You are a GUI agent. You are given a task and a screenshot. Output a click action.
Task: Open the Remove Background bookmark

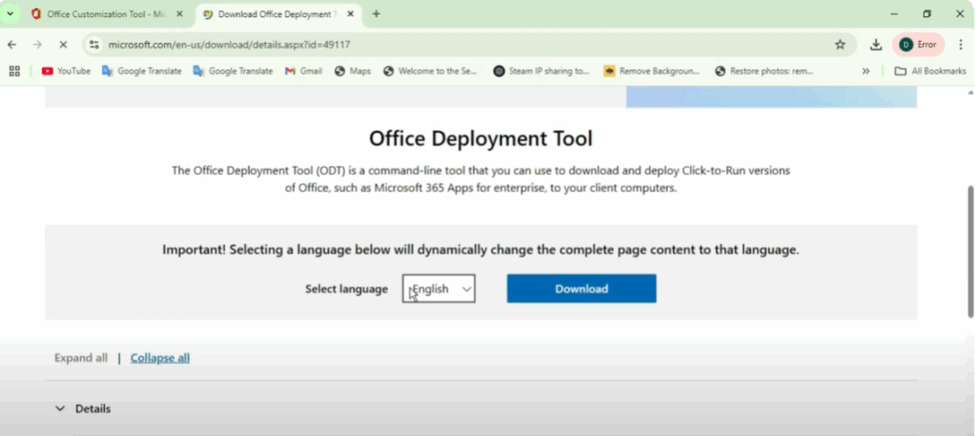pos(652,70)
